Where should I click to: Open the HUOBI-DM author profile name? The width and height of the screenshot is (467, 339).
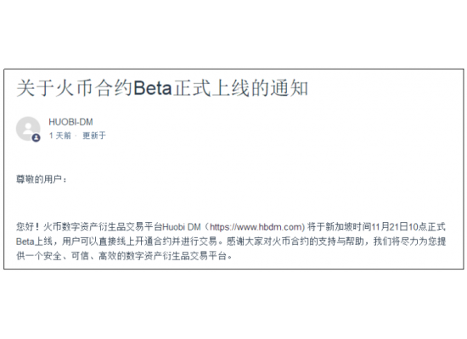(70, 122)
